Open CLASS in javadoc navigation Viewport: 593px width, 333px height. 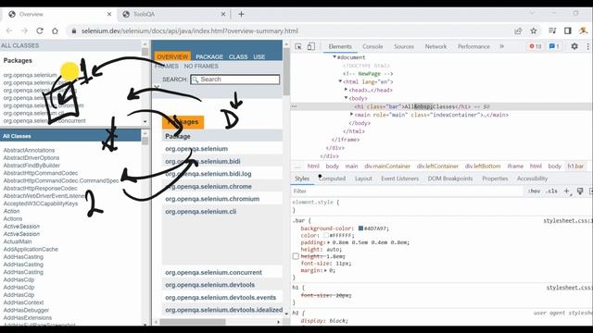238,56
